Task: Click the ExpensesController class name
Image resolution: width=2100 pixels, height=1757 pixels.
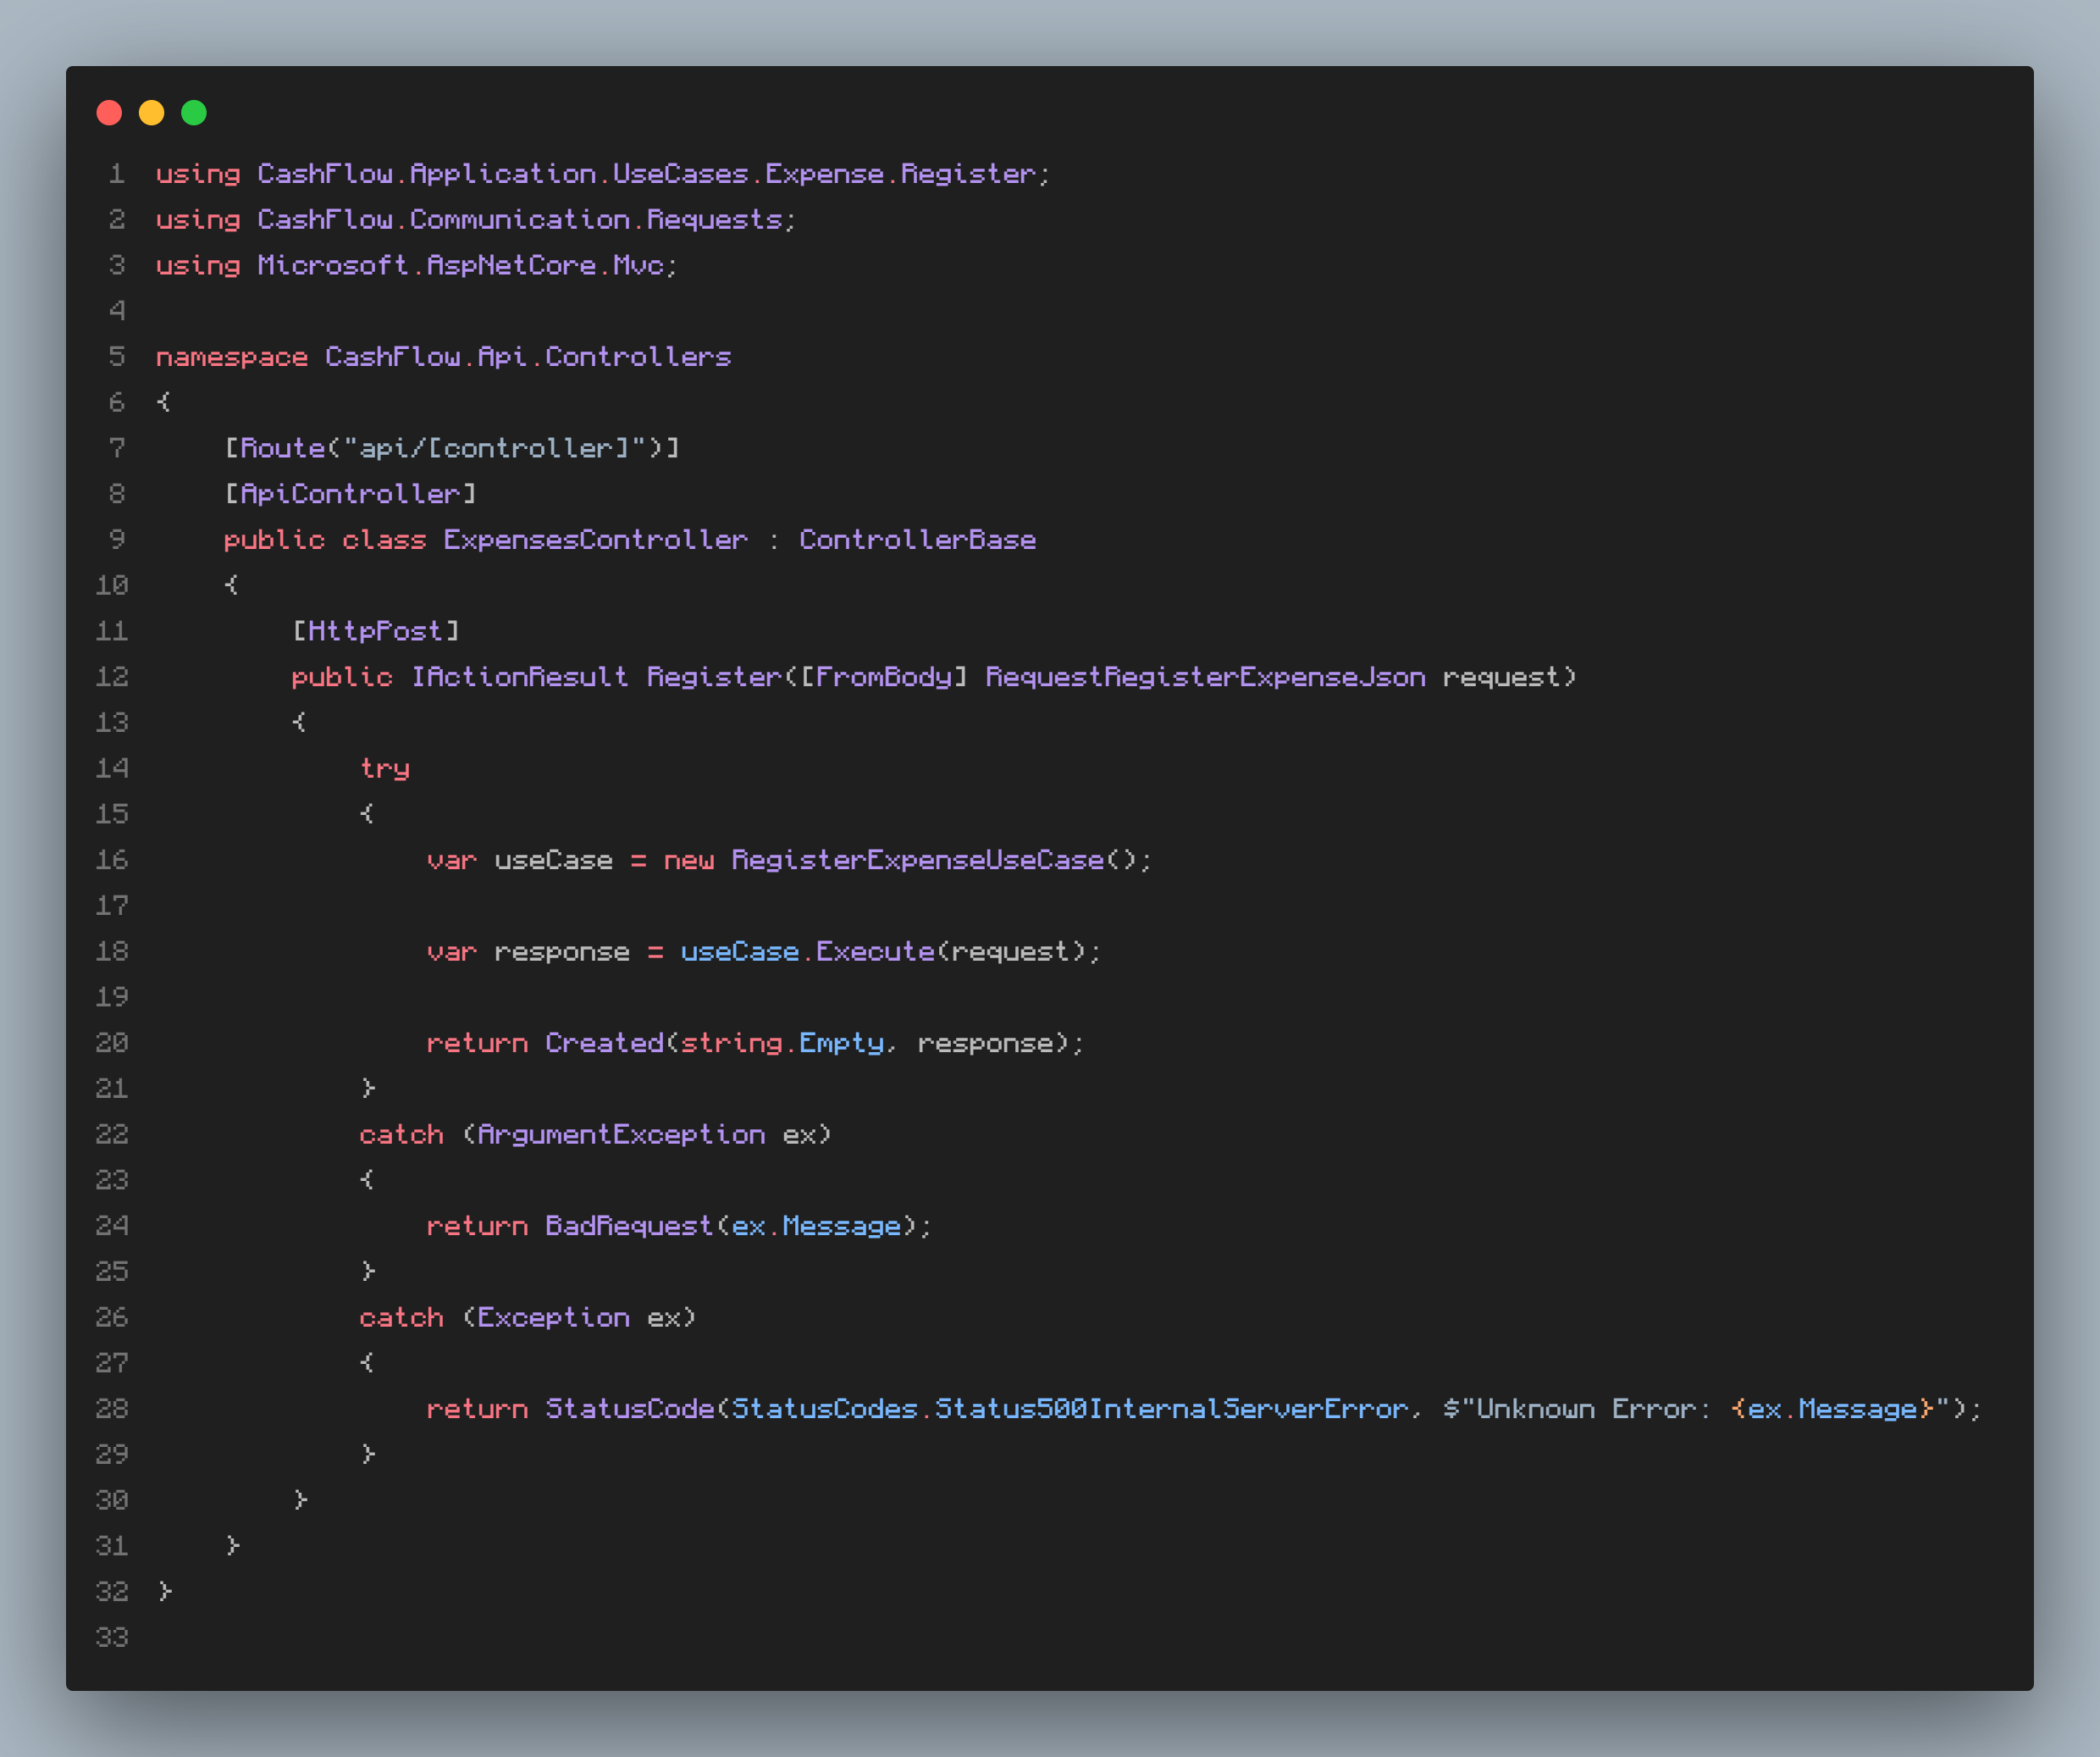Action: (594, 540)
